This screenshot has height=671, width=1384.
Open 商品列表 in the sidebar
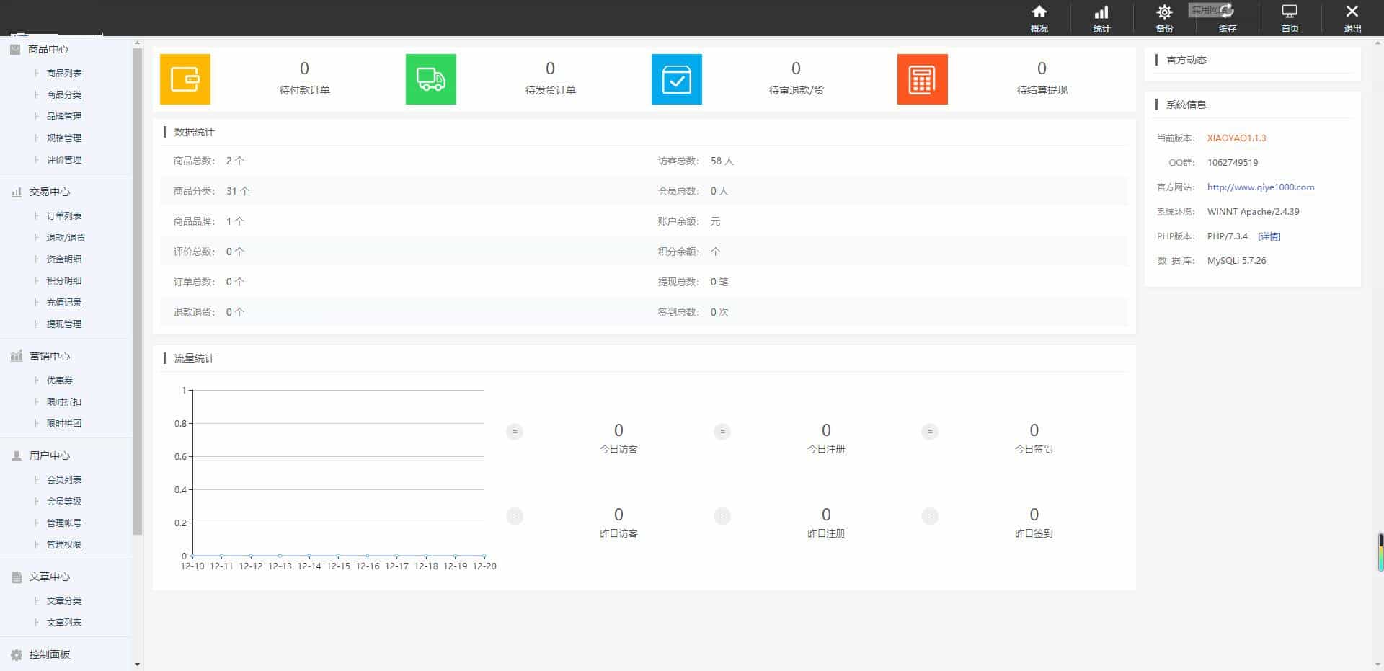64,73
